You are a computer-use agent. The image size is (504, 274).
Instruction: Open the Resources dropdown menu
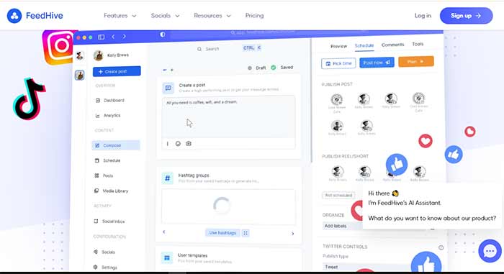212,15
